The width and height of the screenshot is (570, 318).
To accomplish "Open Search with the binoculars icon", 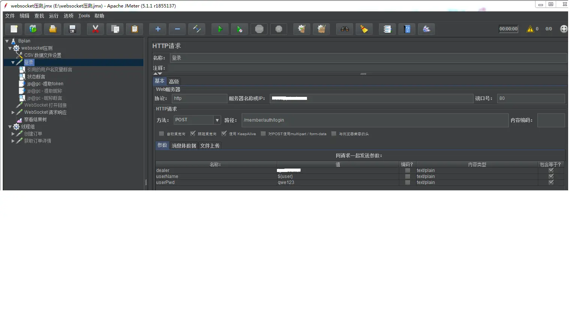I will pos(345,29).
